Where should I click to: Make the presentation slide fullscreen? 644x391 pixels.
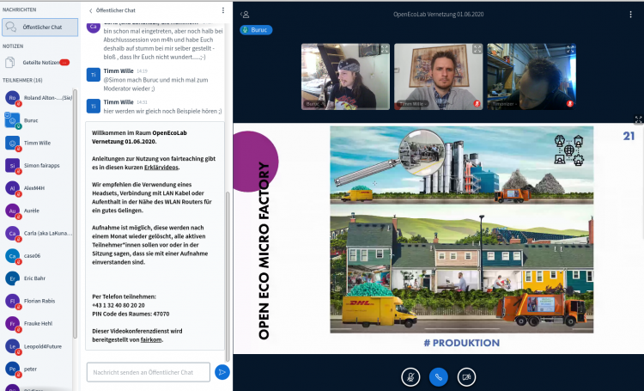[638, 120]
